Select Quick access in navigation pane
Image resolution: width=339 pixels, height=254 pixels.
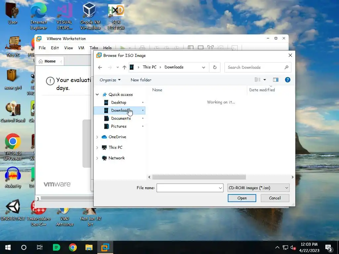(121, 94)
